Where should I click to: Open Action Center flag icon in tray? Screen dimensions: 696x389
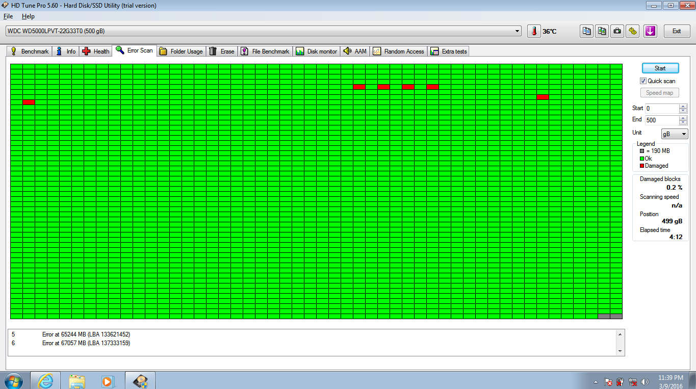click(608, 381)
